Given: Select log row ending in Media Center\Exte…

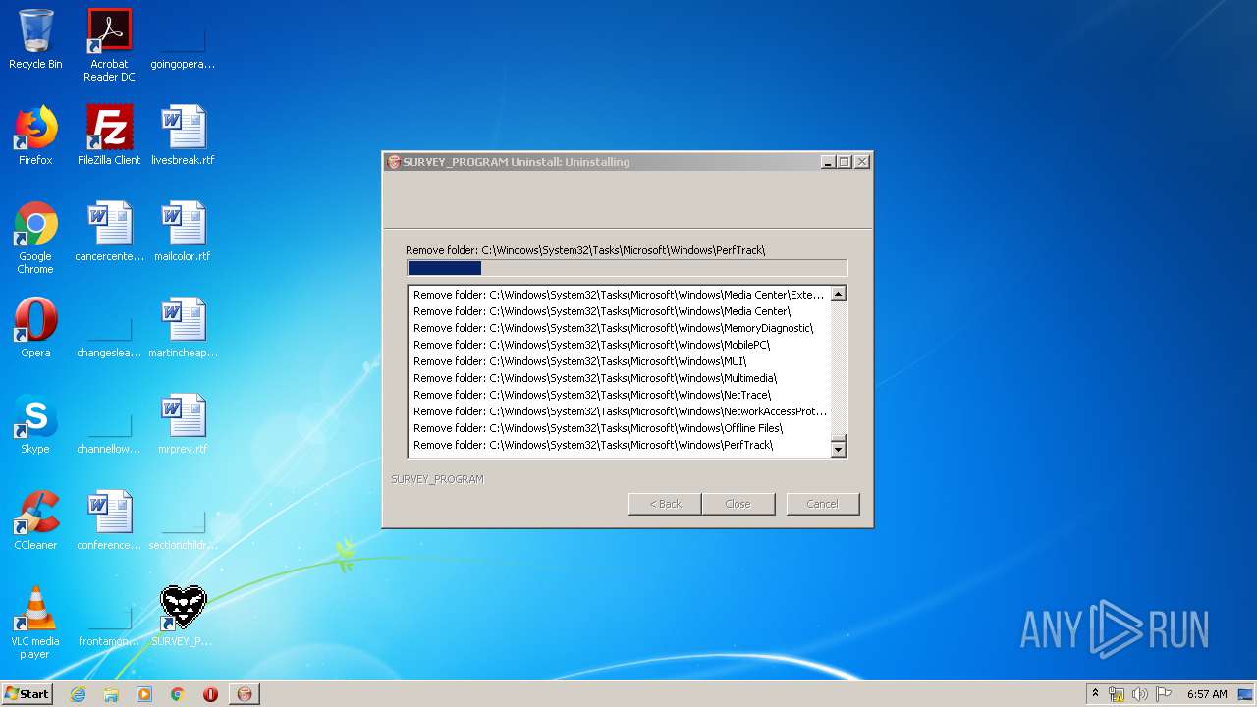Looking at the screenshot, I should tap(619, 295).
